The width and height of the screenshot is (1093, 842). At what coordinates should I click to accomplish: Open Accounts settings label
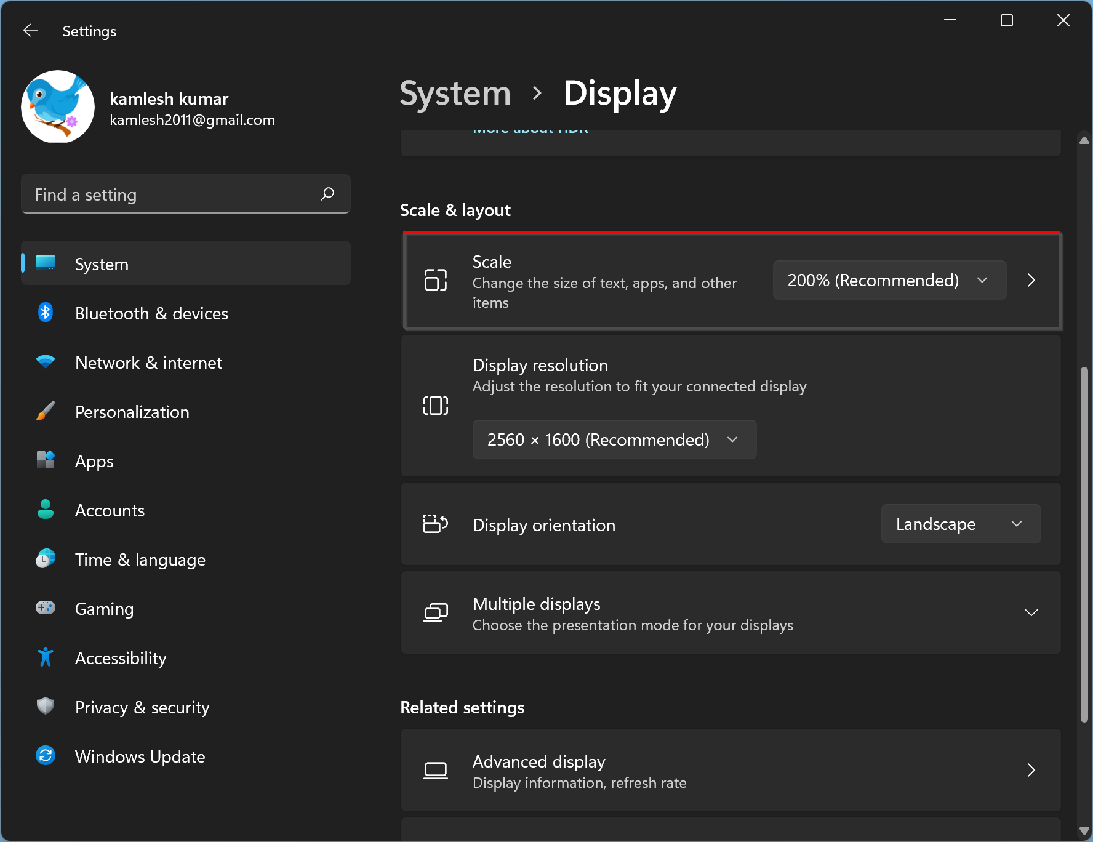(x=110, y=510)
